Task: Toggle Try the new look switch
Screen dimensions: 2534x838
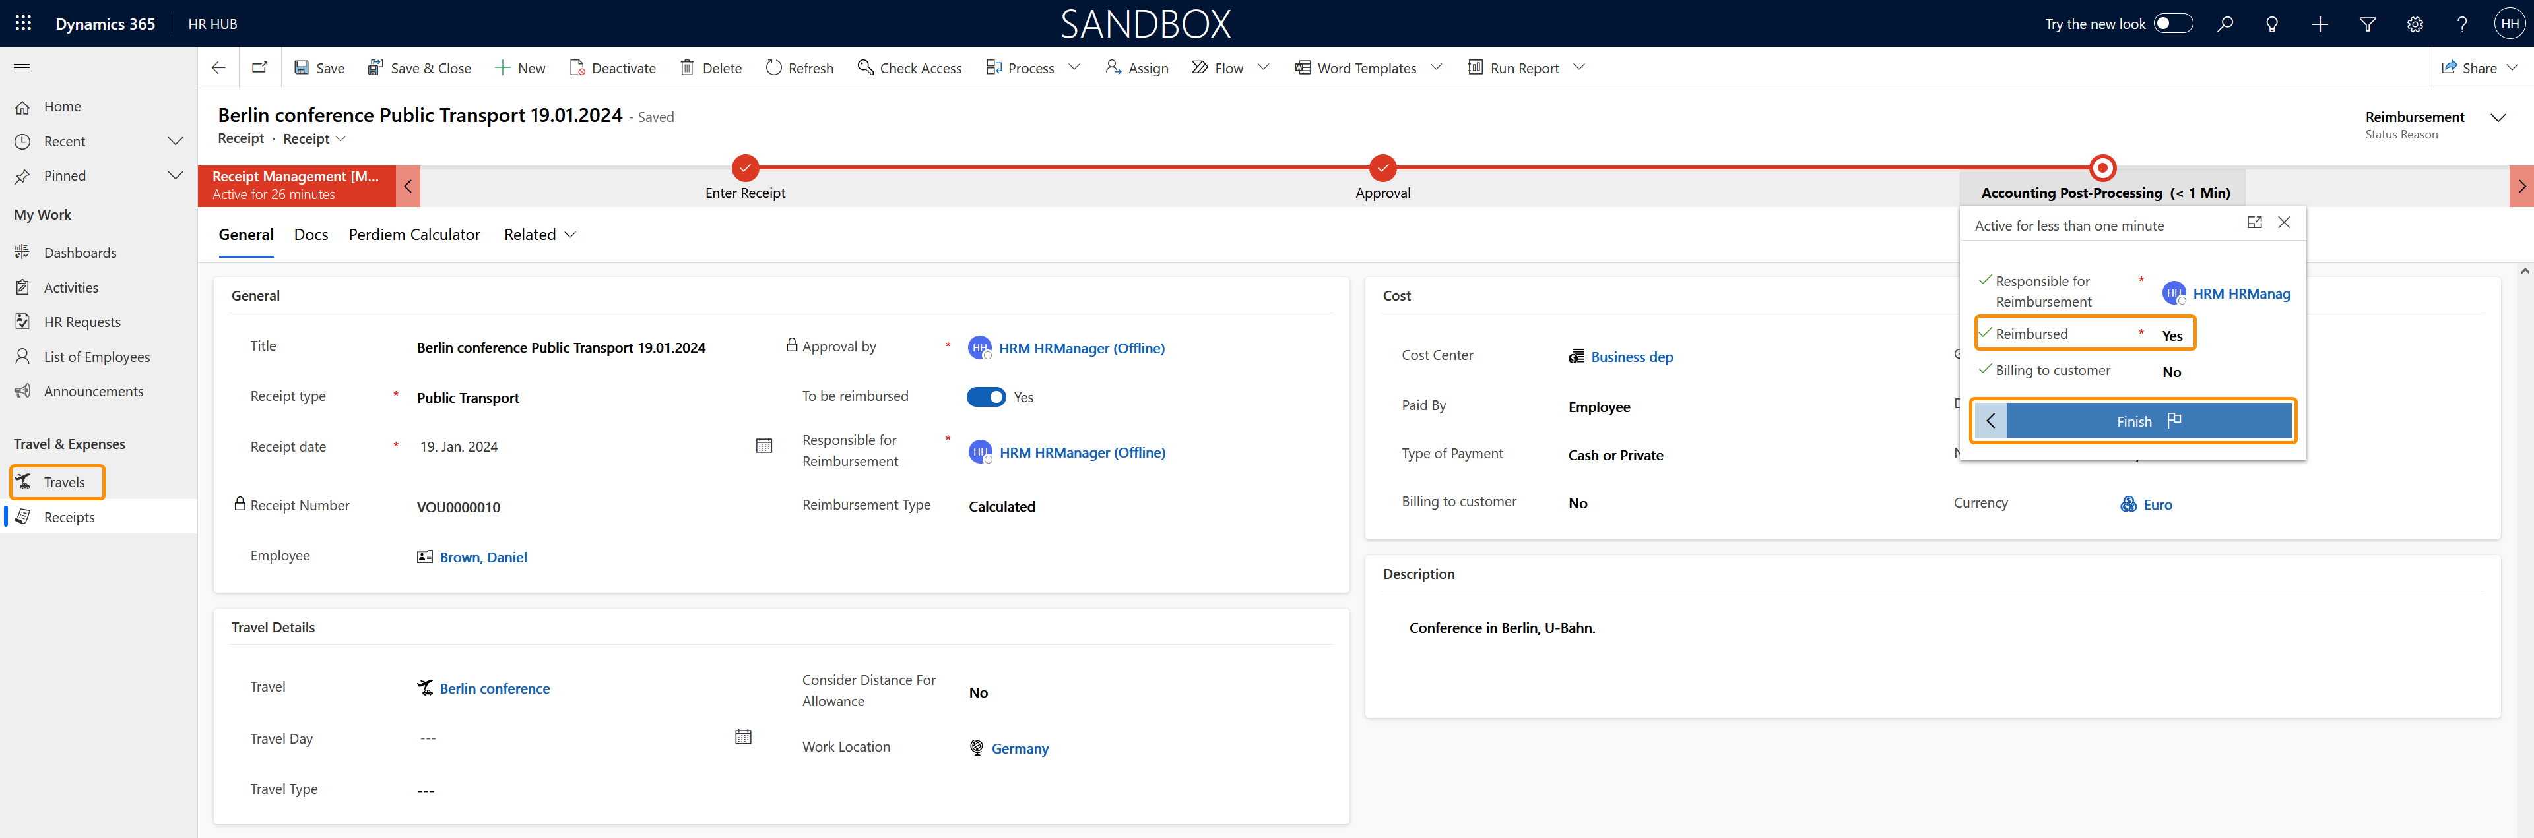Action: 2173,24
